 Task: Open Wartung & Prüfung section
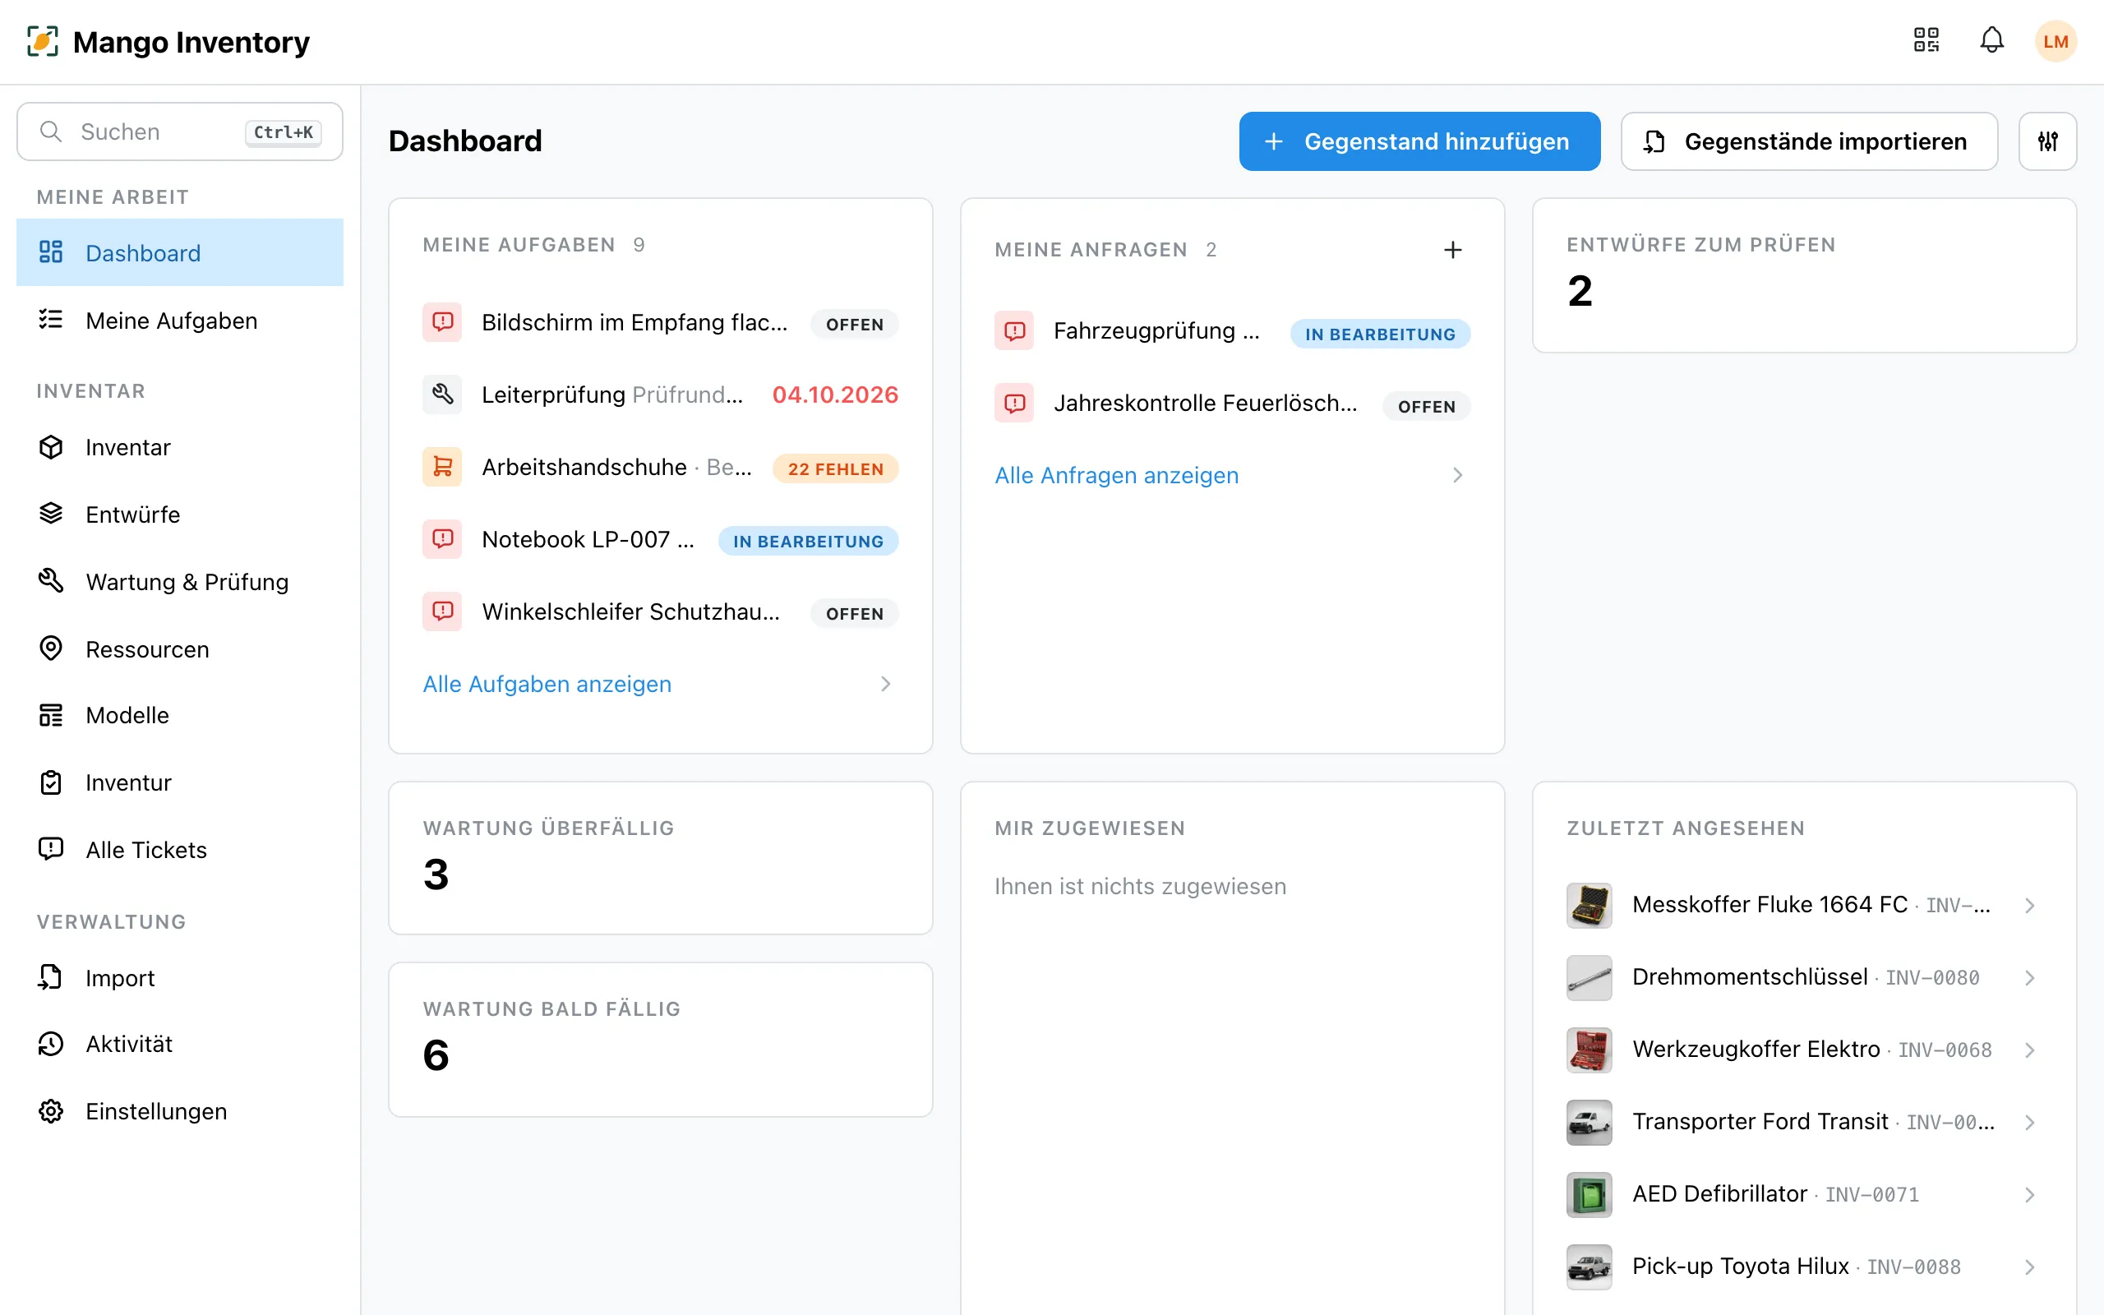[x=180, y=582]
